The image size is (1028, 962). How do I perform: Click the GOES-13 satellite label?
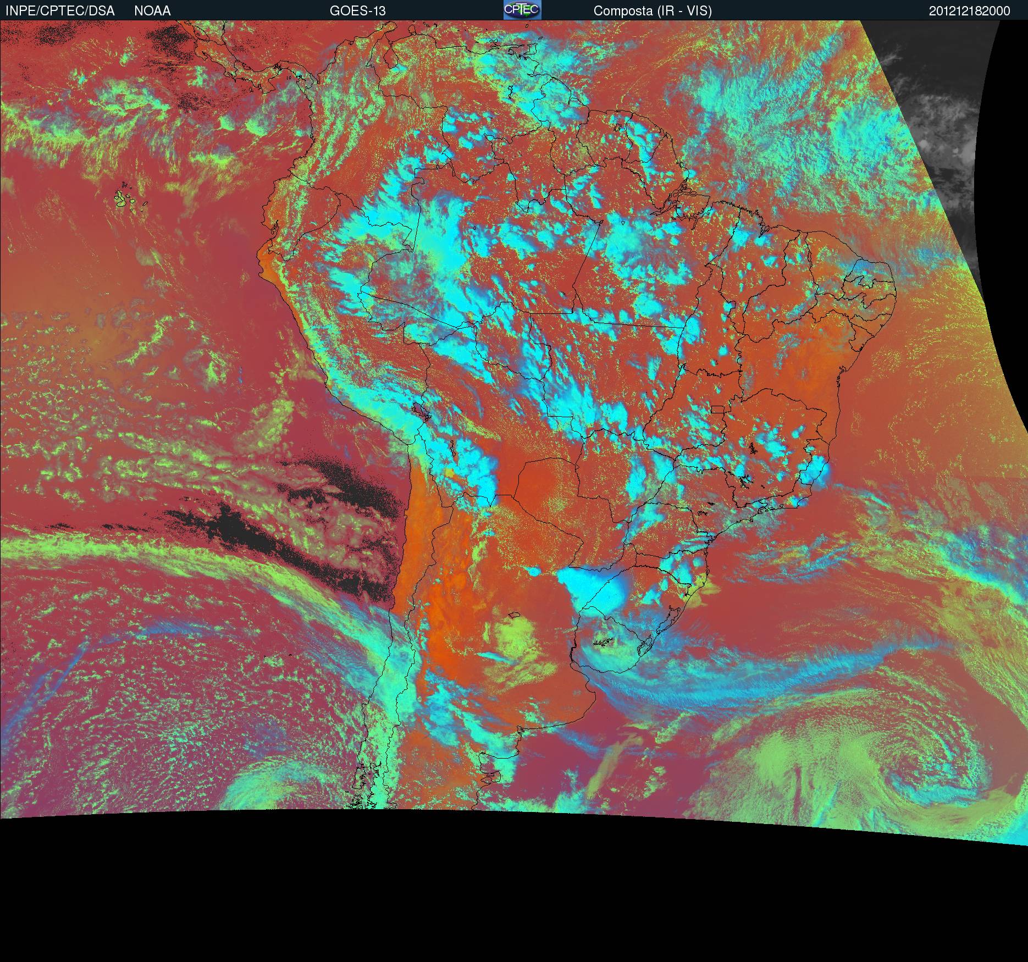[358, 11]
